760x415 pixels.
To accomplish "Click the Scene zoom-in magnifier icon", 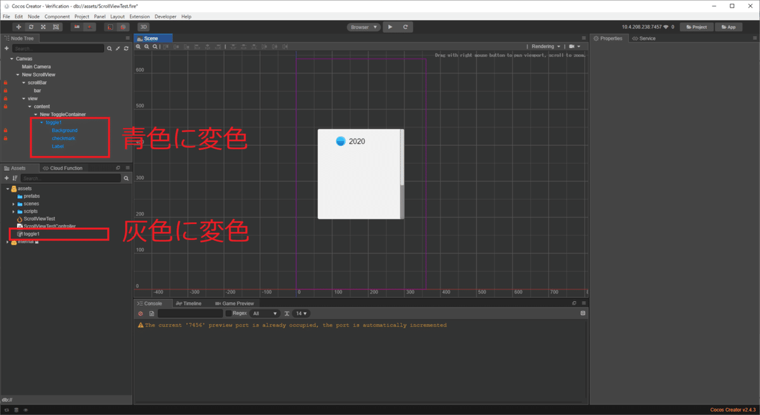I will [139, 46].
